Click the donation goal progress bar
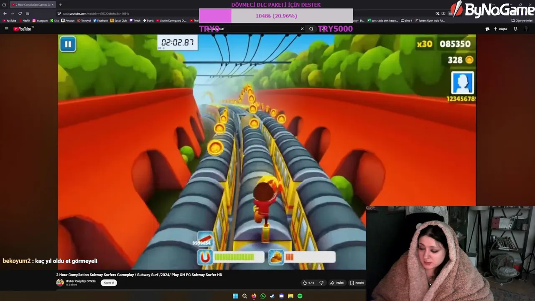Image resolution: width=535 pixels, height=301 pixels. 276,16
